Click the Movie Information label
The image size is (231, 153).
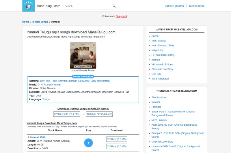pyautogui.click(x=83, y=77)
